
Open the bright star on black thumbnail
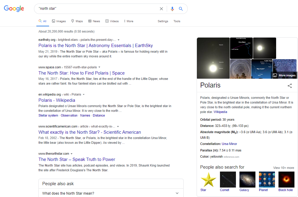[x=265, y=48]
